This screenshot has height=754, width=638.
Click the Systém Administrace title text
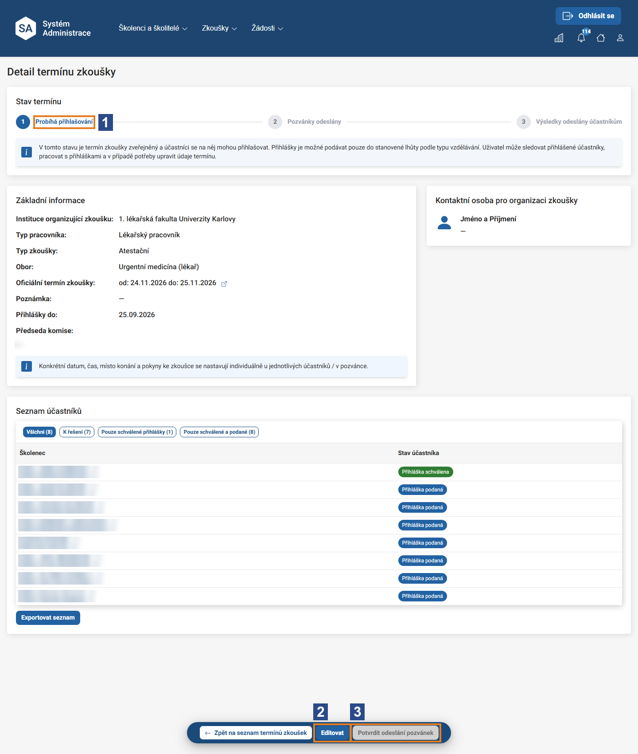(x=66, y=28)
